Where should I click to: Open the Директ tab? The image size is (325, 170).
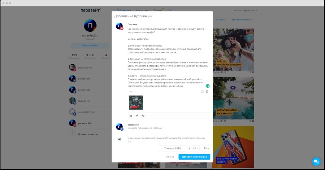point(158,10)
